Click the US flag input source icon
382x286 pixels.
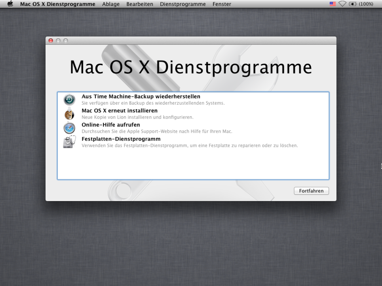[x=333, y=4]
